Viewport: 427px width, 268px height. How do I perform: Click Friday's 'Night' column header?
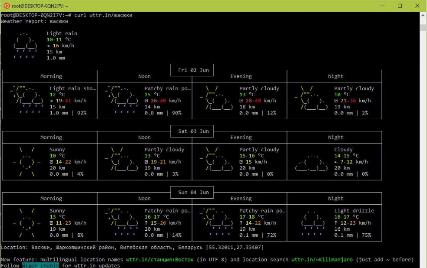[335, 76]
